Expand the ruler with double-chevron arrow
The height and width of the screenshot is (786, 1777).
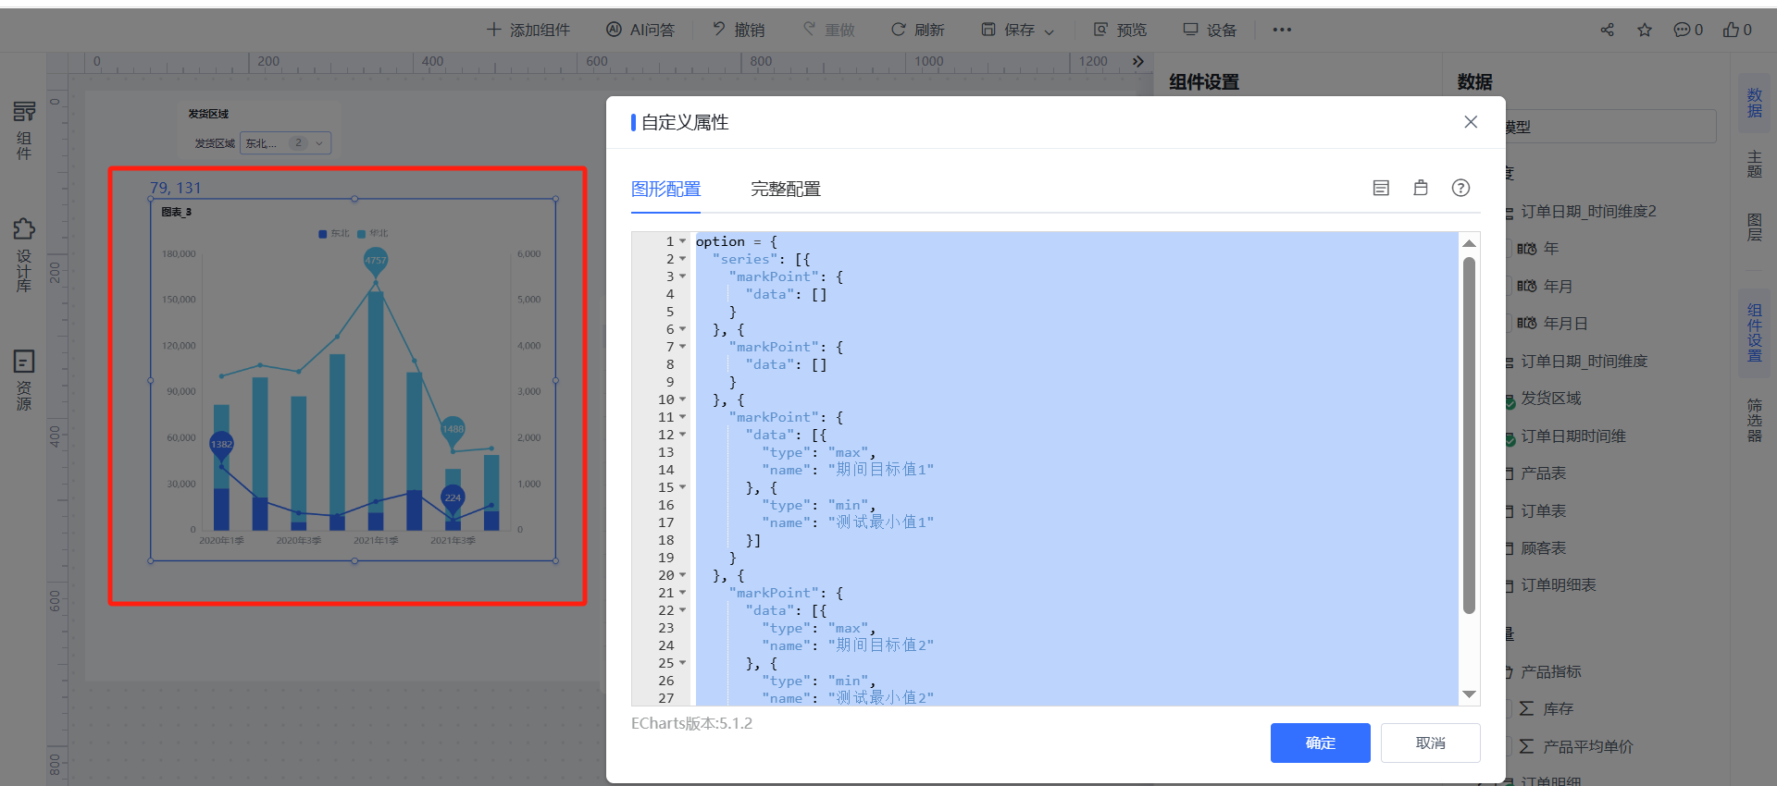(x=1137, y=61)
